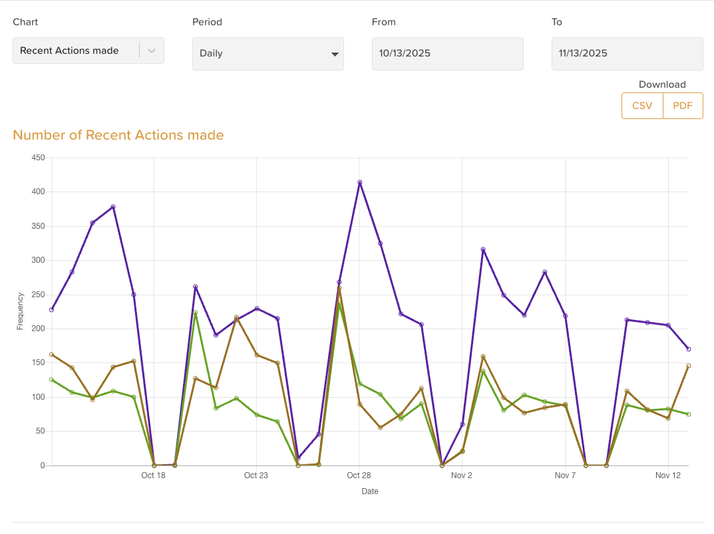Click the Nov 7 x-axis date label
Screen dimensions: 714x534
565,475
